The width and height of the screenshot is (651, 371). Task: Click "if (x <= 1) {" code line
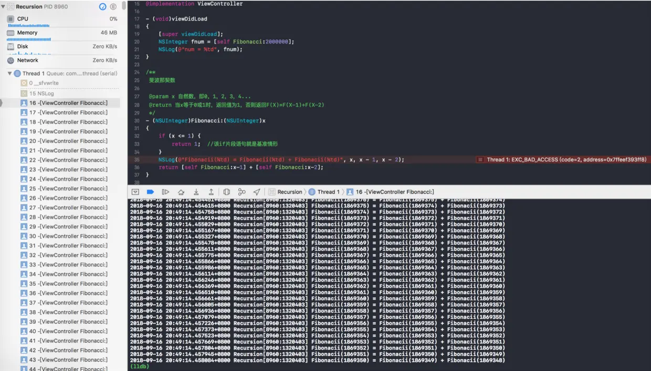point(180,136)
